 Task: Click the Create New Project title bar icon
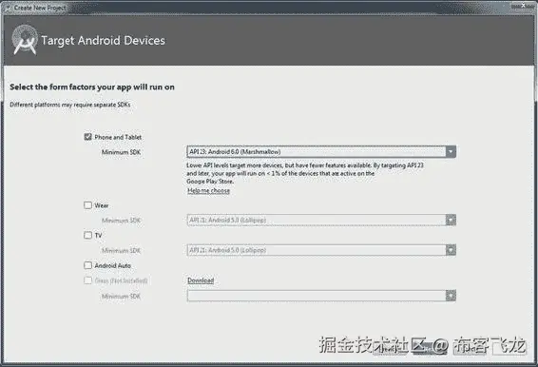coord(8,8)
